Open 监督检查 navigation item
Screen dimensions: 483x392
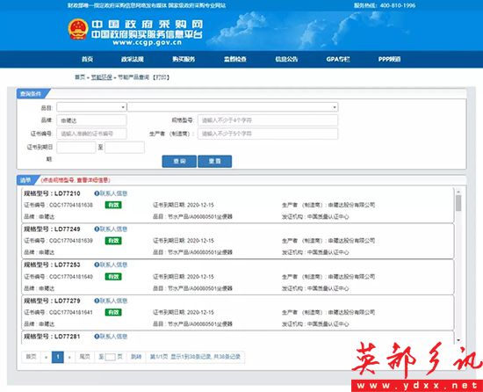point(235,59)
